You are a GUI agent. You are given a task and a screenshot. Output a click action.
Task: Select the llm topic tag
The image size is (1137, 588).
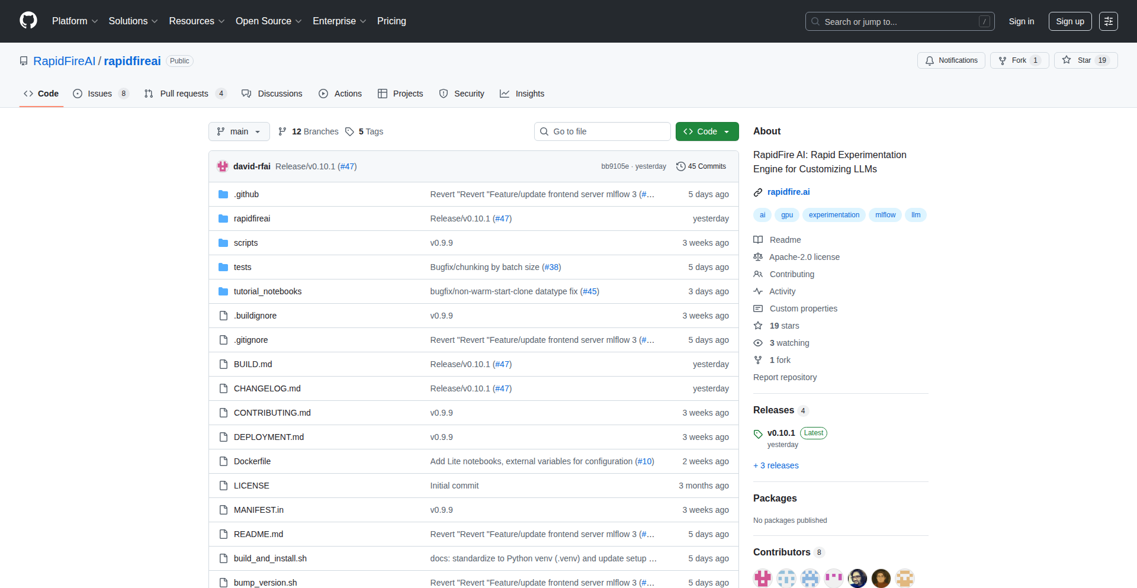[916, 215]
